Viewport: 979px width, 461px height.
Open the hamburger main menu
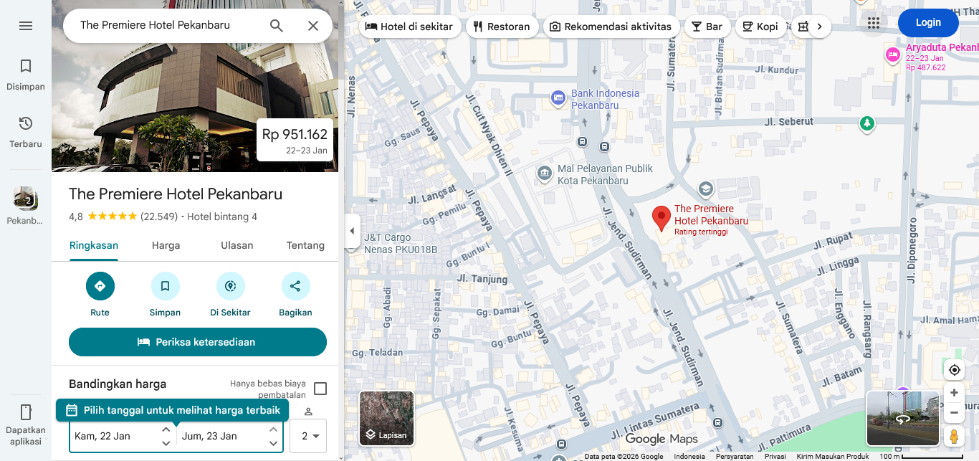(x=26, y=26)
